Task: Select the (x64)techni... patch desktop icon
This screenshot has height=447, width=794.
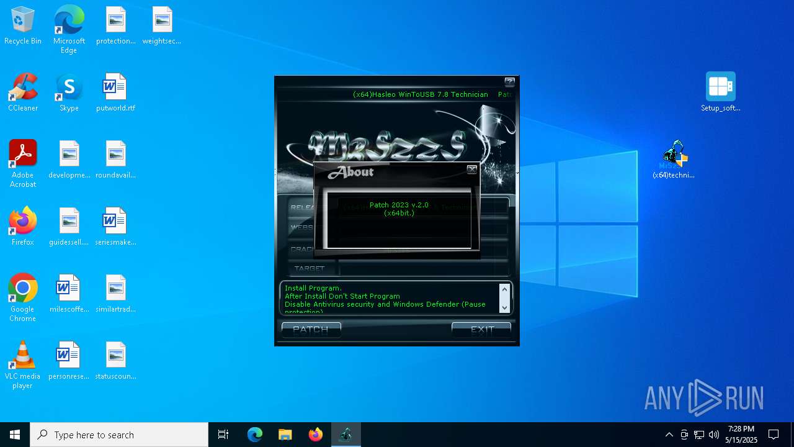Action: 674,160
